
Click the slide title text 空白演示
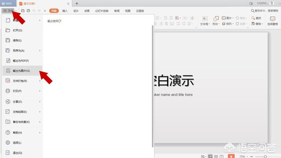tap(174, 81)
